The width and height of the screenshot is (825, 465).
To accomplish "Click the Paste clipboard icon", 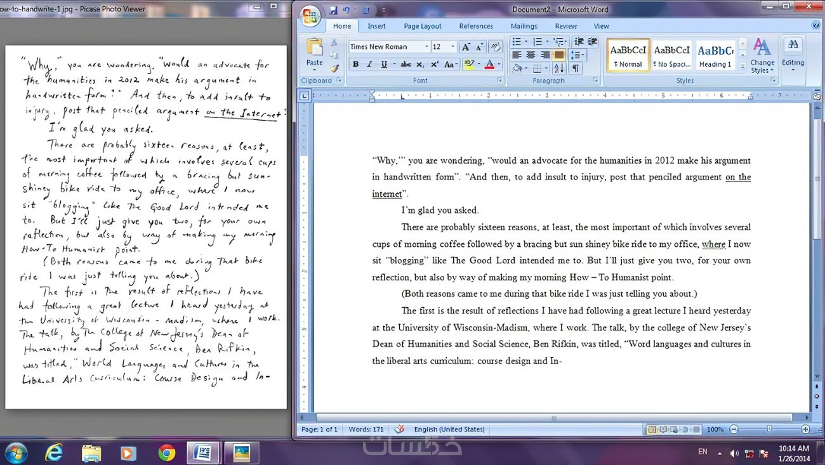I will pos(315,48).
